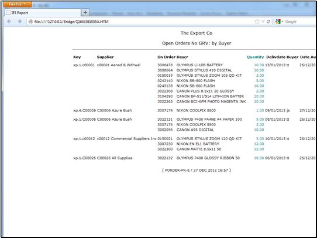The image size is (317, 238).
Task: Expand the URL history dropdown arrow
Action: tap(263, 22)
